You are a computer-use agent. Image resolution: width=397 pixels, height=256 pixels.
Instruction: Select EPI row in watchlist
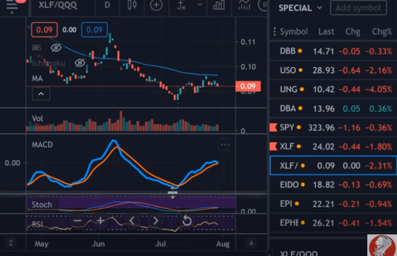[x=333, y=203]
